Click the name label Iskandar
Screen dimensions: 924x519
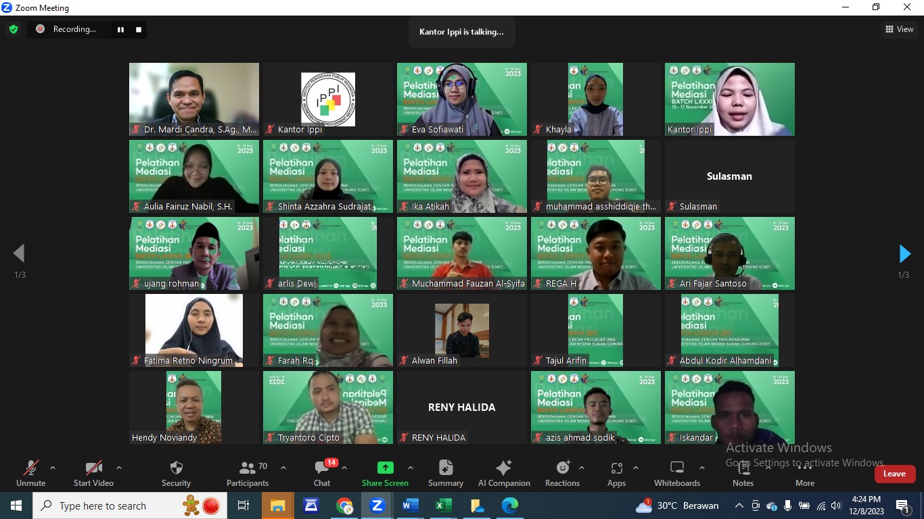pos(696,437)
